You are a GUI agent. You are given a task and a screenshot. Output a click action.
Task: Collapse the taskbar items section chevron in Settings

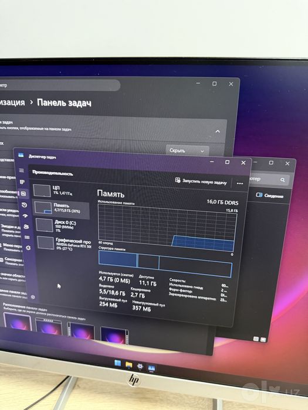tap(218, 131)
